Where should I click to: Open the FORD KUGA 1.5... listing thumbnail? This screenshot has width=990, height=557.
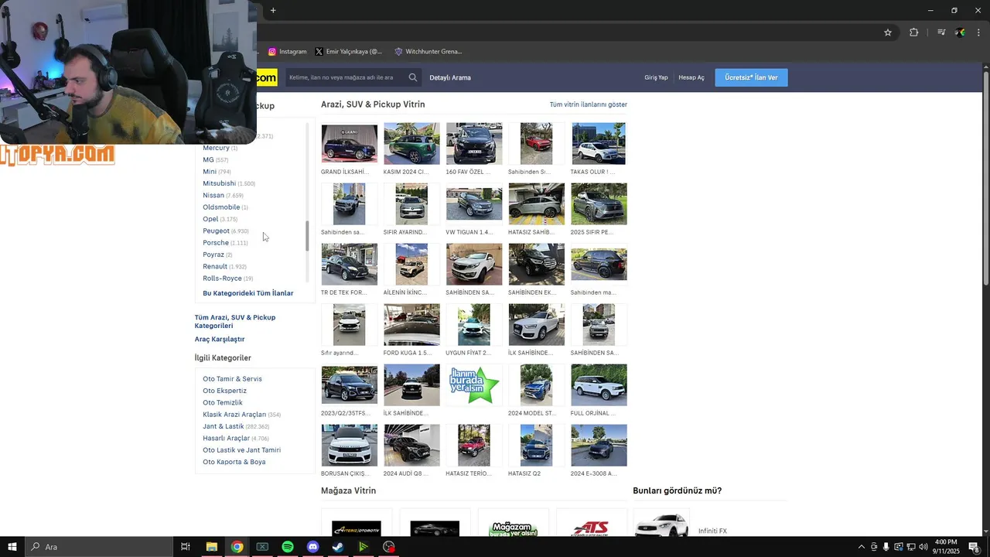pos(411,324)
